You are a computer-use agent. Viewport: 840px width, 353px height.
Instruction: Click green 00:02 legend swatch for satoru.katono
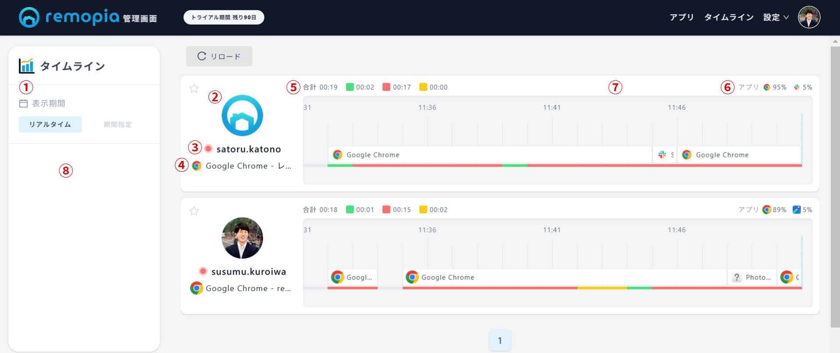point(350,87)
